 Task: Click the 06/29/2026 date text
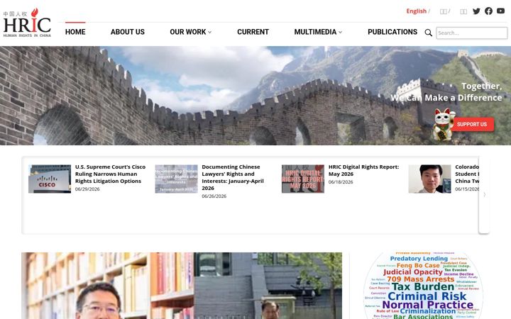[x=87, y=189]
